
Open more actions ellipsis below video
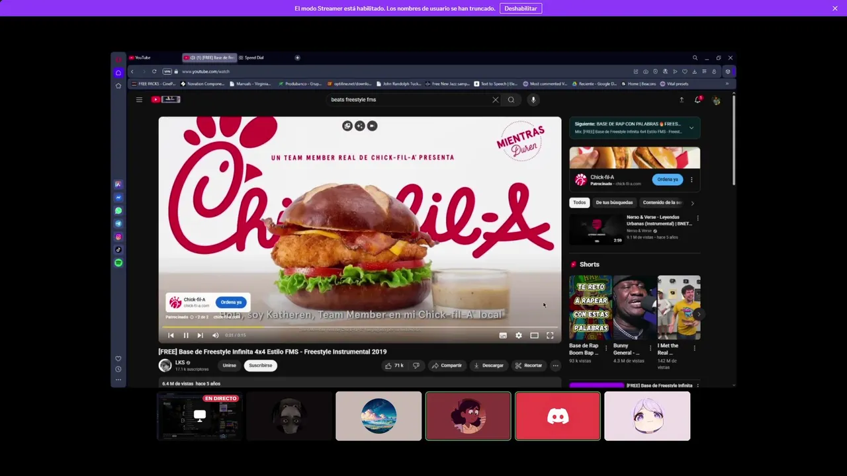click(555, 366)
